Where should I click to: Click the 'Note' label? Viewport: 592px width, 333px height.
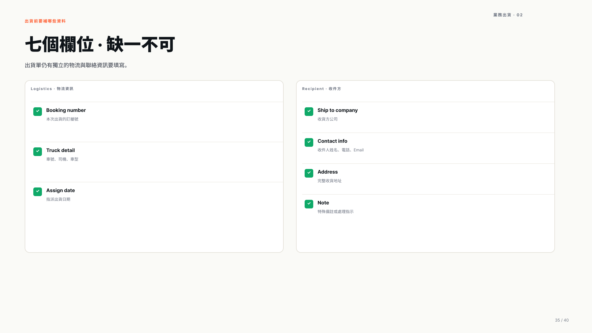click(x=323, y=203)
